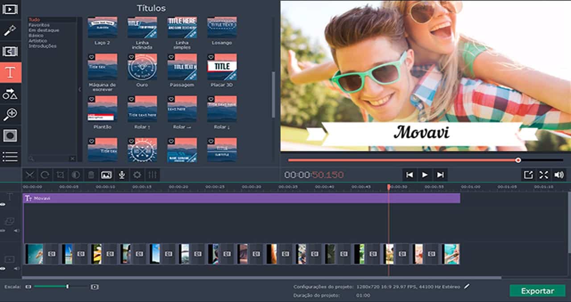Click the timeline horizontal scrollbar
The image size is (571, 302).
point(262,278)
